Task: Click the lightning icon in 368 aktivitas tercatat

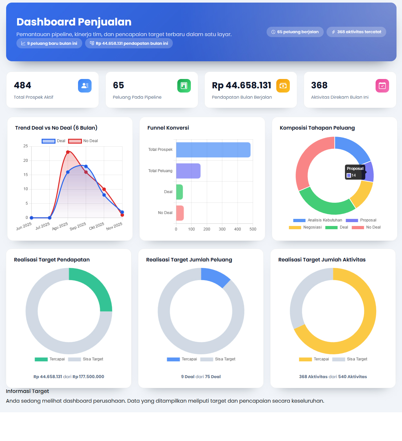Action: pyautogui.click(x=333, y=32)
